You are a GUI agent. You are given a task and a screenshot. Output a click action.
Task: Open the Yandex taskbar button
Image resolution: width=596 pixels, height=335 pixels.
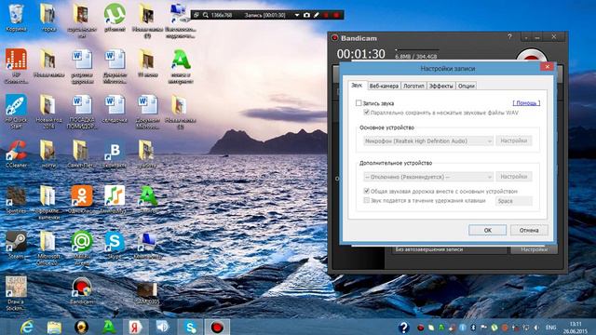click(135, 327)
